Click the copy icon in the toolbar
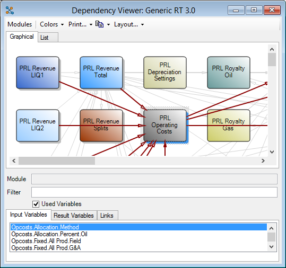This screenshot has height=268, width=286. click(x=99, y=24)
